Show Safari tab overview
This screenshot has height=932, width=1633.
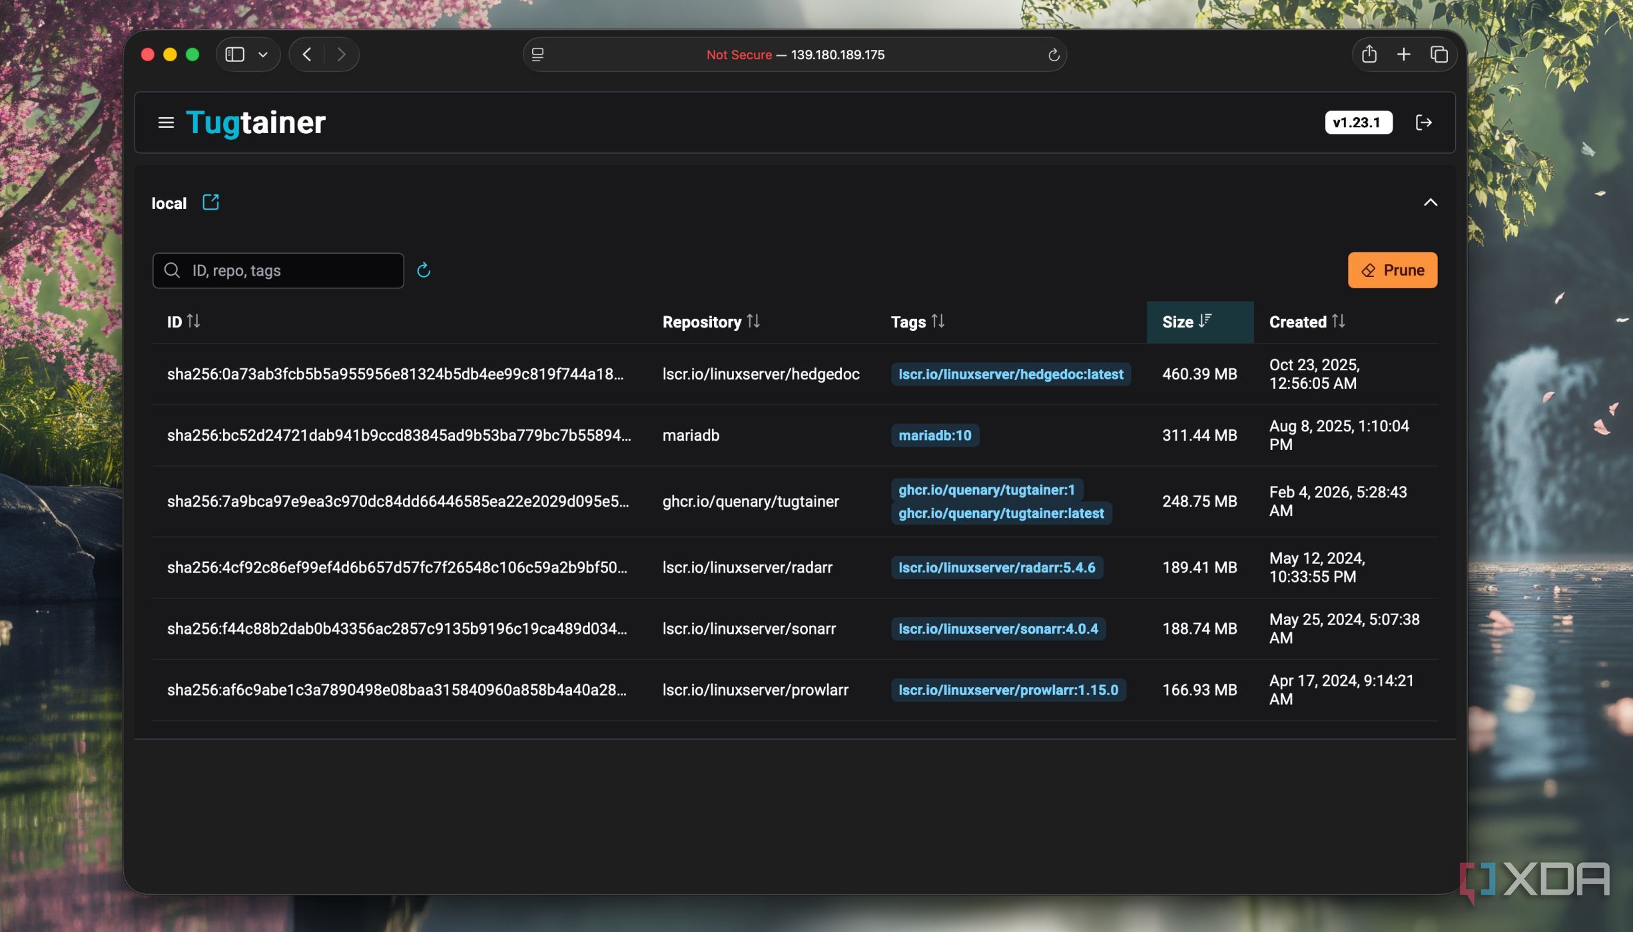(x=1439, y=55)
